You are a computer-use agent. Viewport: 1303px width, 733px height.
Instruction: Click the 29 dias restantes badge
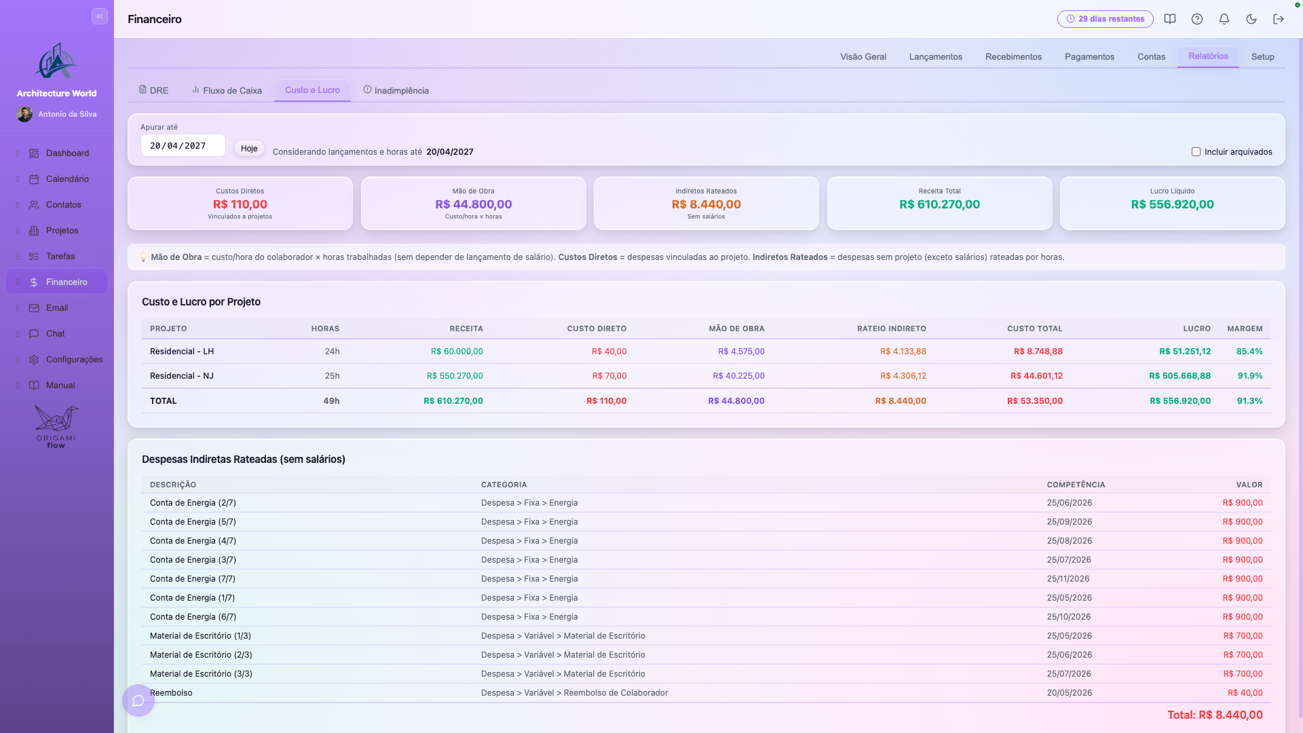pyautogui.click(x=1105, y=19)
